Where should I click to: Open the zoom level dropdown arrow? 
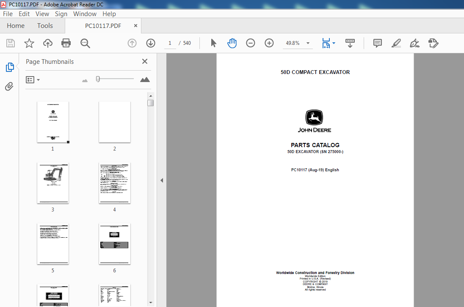point(308,43)
